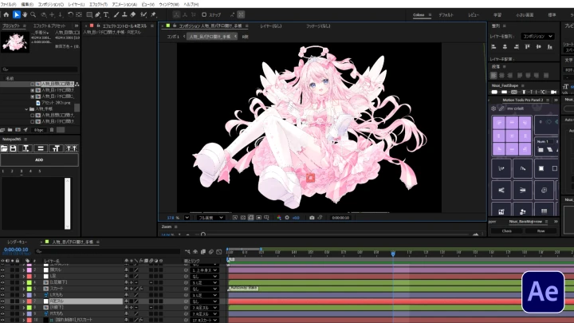This screenshot has height=323, width=574.
Task: Select the Brush tool
Action: [116, 14]
